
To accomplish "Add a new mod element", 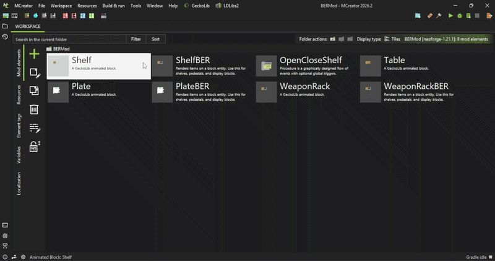I will (34, 54).
